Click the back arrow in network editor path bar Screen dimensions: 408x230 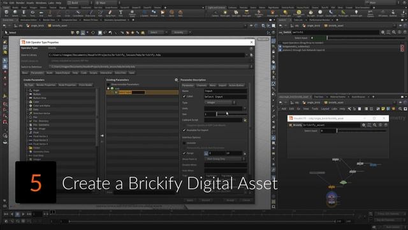(x=280, y=102)
